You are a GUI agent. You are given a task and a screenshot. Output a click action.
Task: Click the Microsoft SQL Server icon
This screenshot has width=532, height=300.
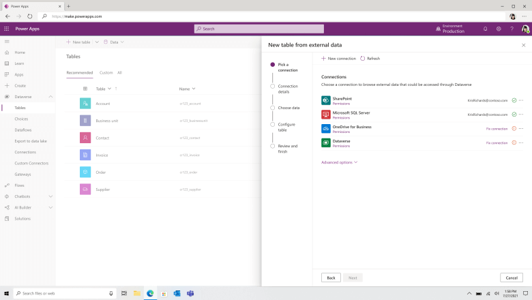326,115
